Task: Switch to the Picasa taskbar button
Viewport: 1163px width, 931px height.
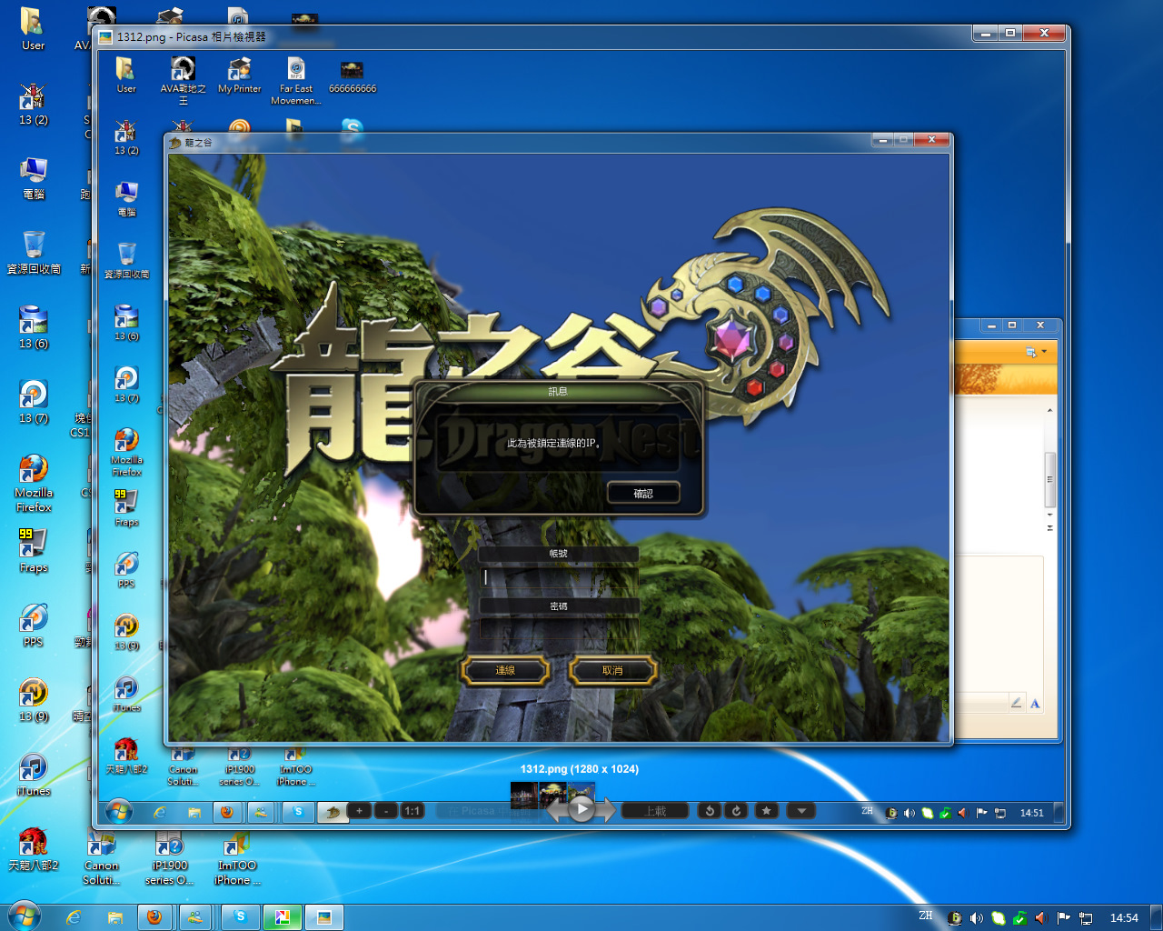Action: pos(283,917)
